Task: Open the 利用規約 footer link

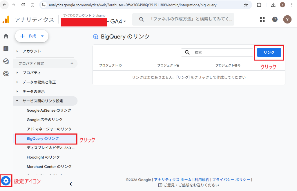Action: [x=202, y=180]
